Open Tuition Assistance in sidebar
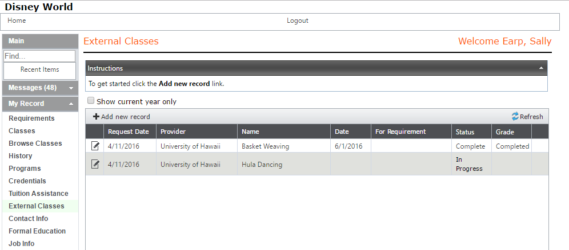Image resolution: width=569 pixels, height=250 pixels. [38, 194]
